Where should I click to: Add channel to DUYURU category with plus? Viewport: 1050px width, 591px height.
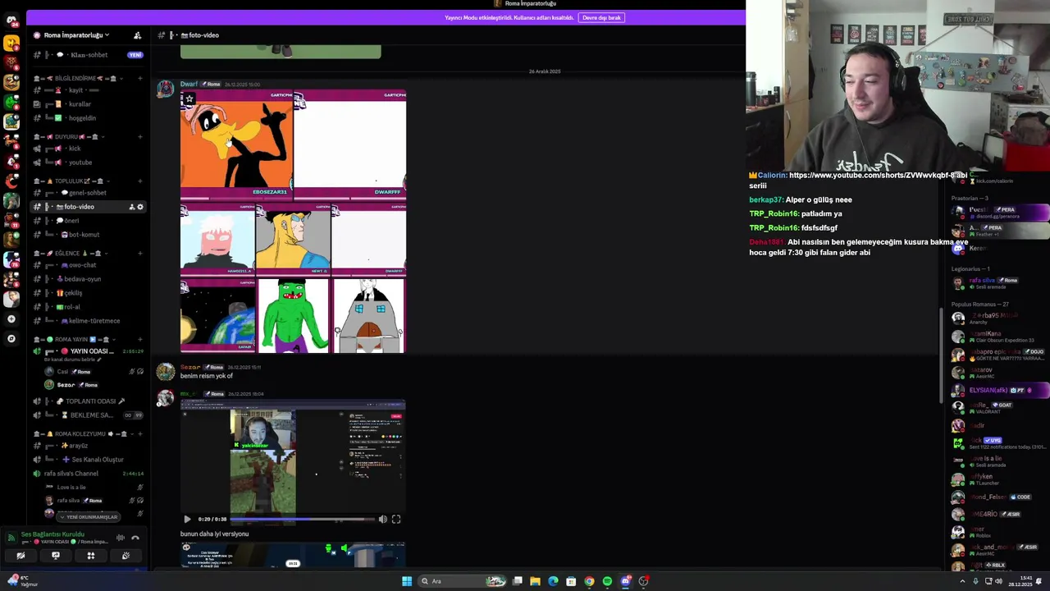[x=140, y=136]
